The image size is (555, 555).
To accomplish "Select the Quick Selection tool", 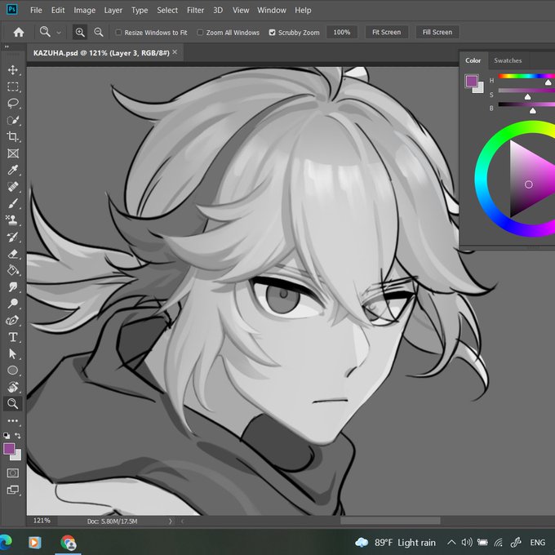I will (x=13, y=120).
